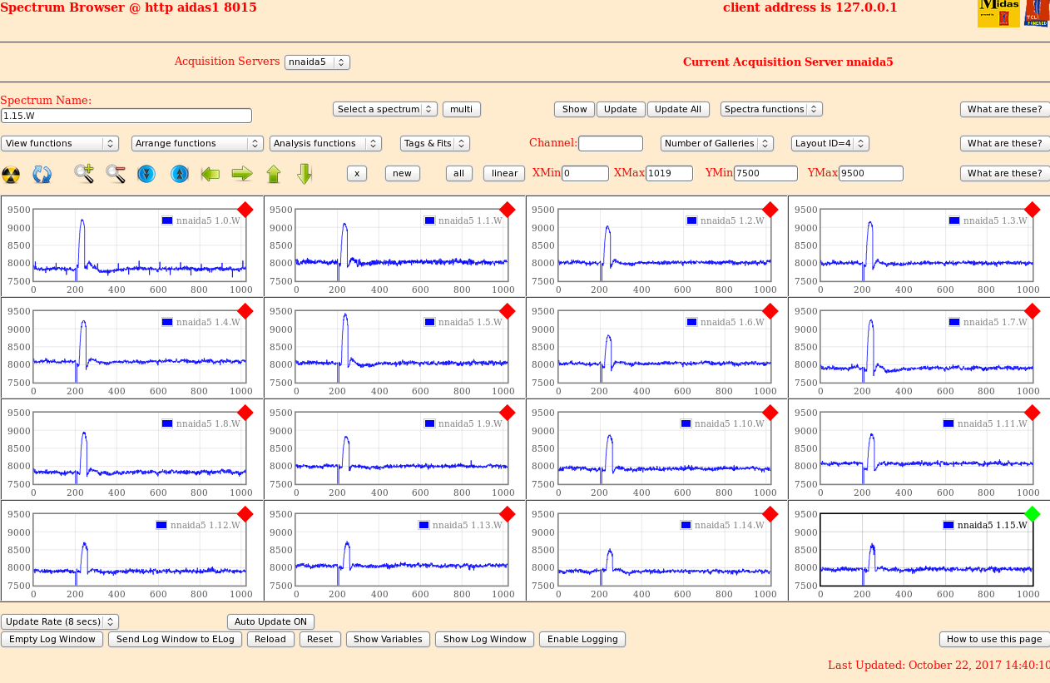Click the Reload button
Image resolution: width=1050 pixels, height=683 pixels.
[270, 639]
